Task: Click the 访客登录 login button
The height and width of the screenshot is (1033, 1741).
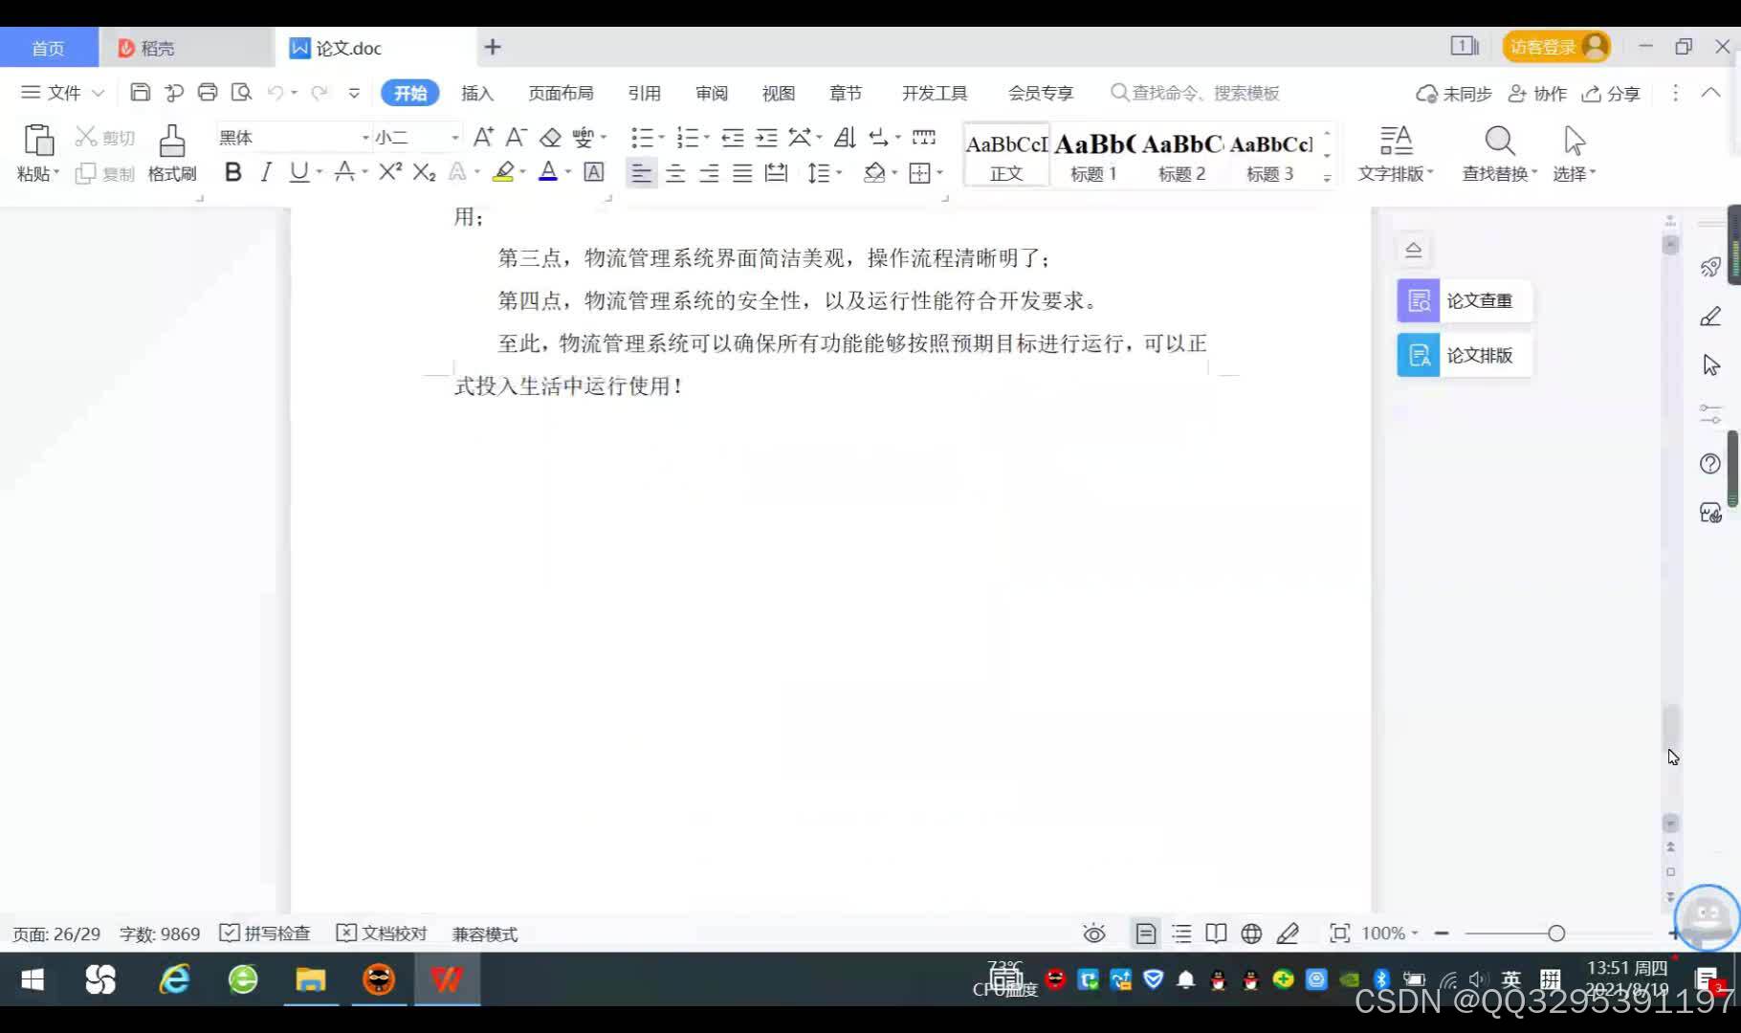Action: [x=1555, y=47]
